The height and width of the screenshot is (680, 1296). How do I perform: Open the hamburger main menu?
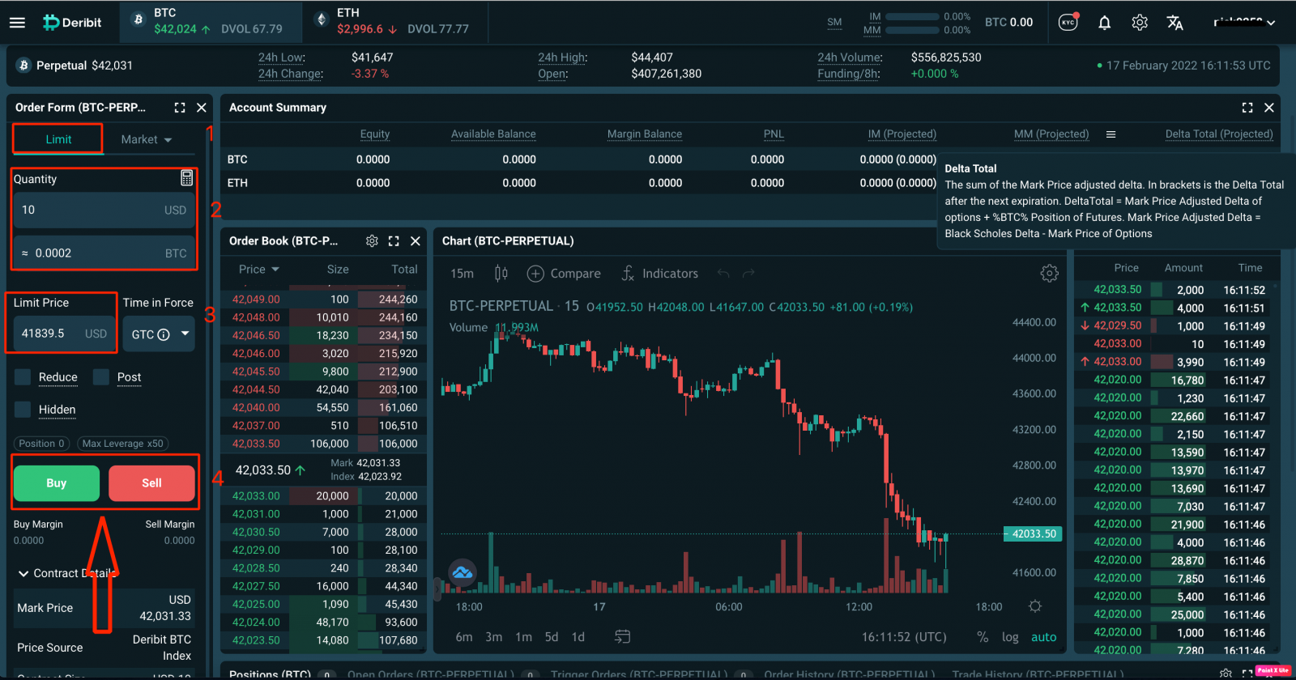[x=17, y=23]
